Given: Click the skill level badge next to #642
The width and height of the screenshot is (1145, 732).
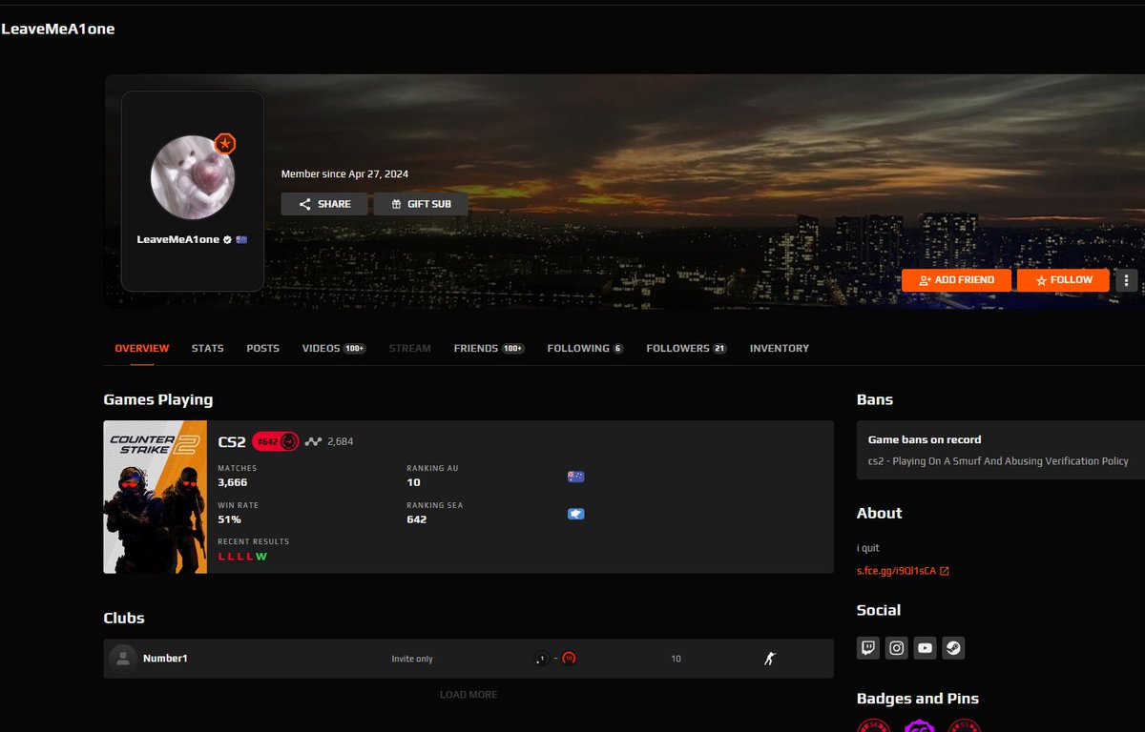Looking at the screenshot, I should coord(289,441).
